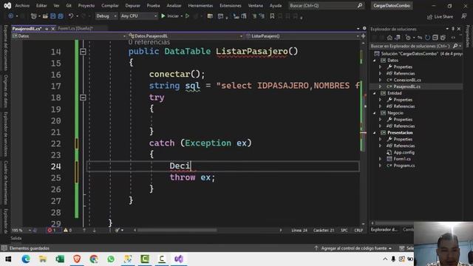Open Brave browser from taskbar
This screenshot has height=266, width=473.
77,259
